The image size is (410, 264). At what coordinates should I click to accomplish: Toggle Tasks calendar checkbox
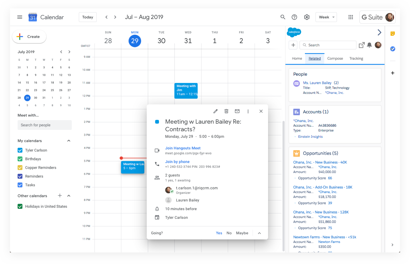click(x=20, y=185)
